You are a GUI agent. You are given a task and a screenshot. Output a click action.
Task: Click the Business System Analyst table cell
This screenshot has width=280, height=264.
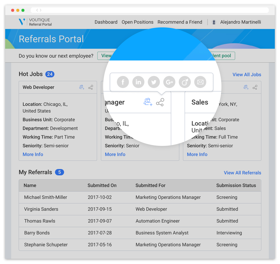(x=162, y=233)
